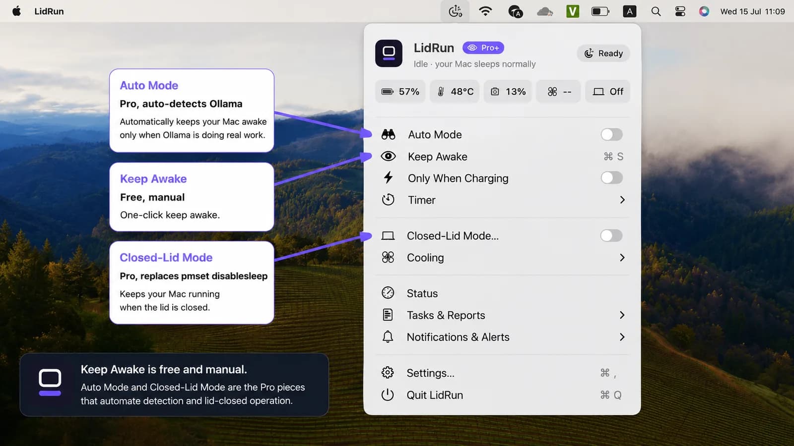Open battery status in the menu bar

pos(600,11)
